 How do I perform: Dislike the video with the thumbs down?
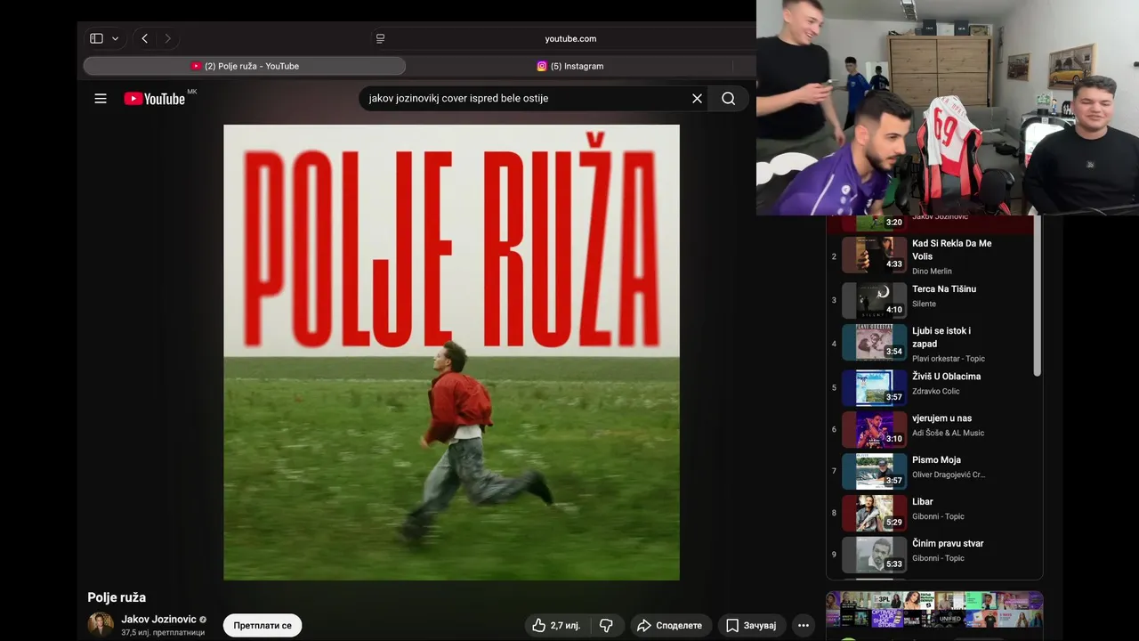606,626
